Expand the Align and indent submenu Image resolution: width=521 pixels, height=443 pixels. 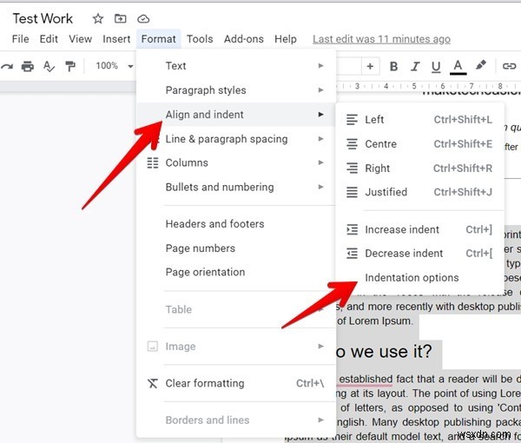(236, 115)
